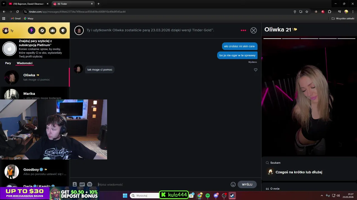Open the safety shield icon
The image size is (357, 200).
(63, 31)
